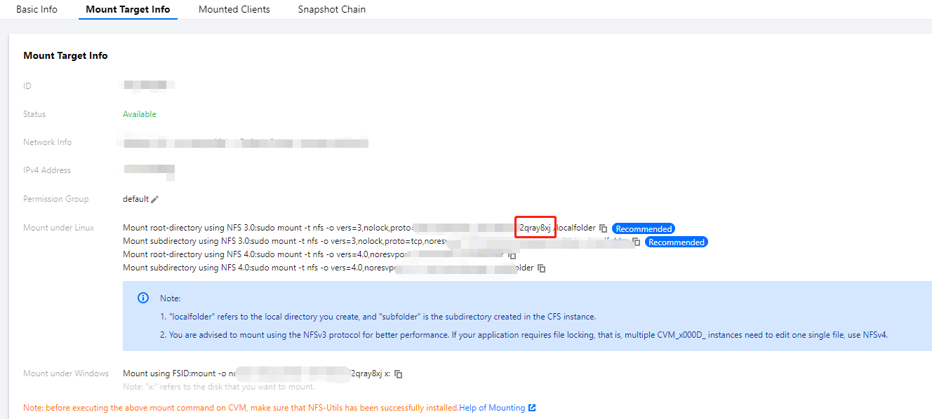This screenshot has height=419, width=932.
Task: Click the external link icon after Help of Mounting
Action: coord(532,408)
